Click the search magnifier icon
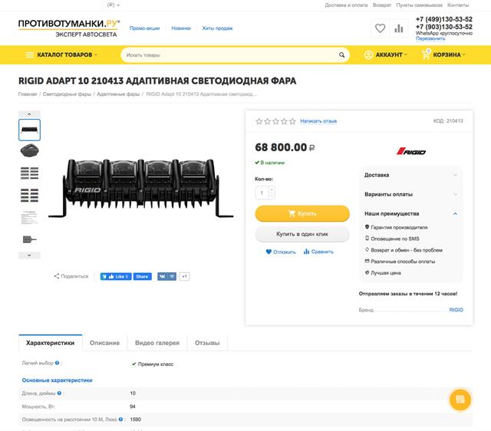This screenshot has height=431, width=491. coord(341,55)
